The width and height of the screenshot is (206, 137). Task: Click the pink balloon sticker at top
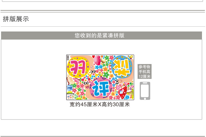[x=97, y=60]
